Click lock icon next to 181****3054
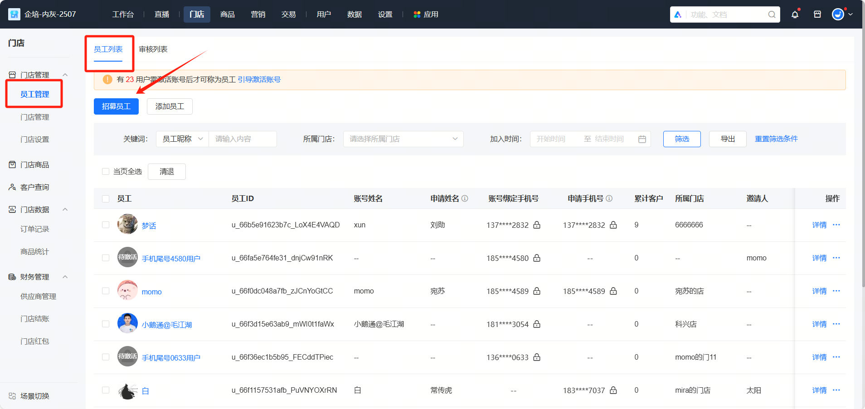This screenshot has height=409, width=865. pos(537,324)
